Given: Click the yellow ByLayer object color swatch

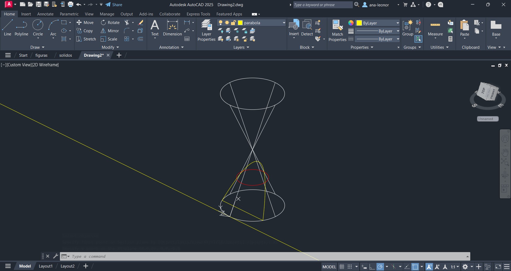Looking at the screenshot, I should pos(359,23).
